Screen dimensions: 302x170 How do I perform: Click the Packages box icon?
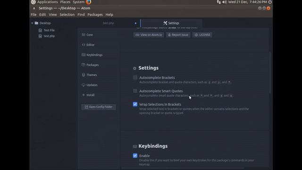pos(84,65)
